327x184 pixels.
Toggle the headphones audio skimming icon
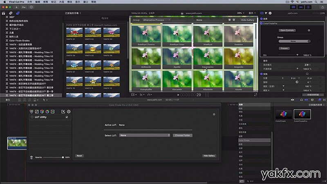pos(302,100)
